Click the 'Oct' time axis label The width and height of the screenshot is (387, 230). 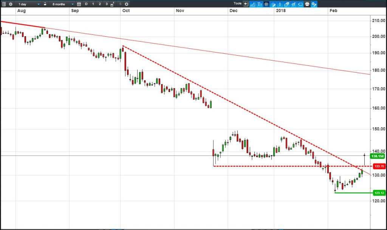coord(126,11)
